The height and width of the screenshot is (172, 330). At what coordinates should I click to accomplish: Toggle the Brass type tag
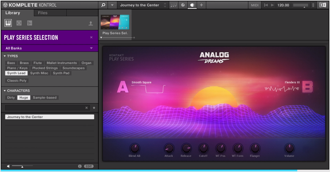coord(24,63)
